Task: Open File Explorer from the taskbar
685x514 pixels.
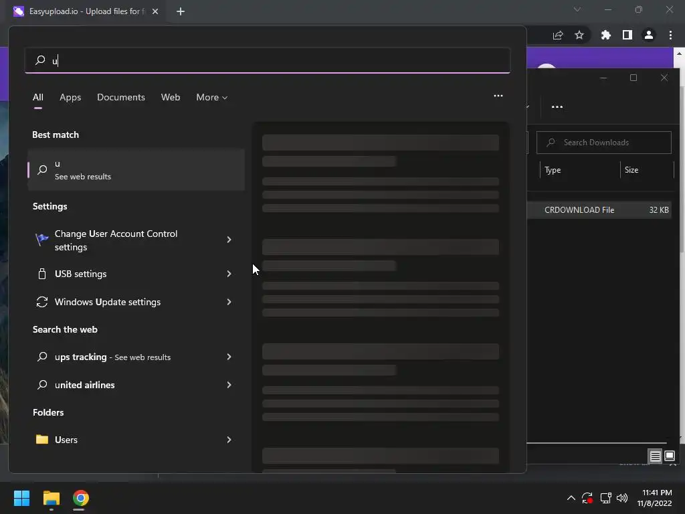Action: 51,498
